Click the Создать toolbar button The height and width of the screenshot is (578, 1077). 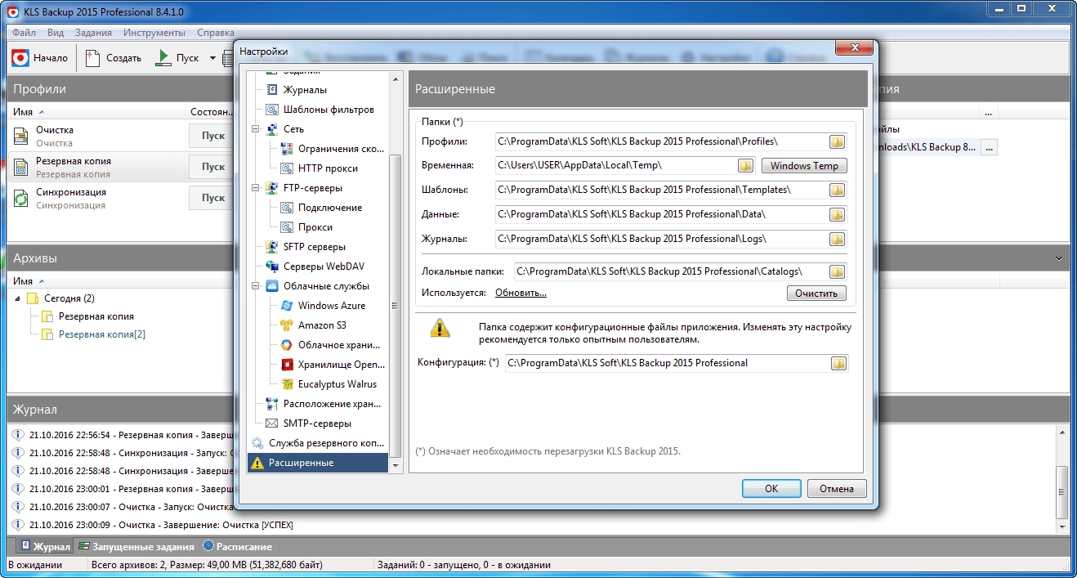pyautogui.click(x=114, y=58)
